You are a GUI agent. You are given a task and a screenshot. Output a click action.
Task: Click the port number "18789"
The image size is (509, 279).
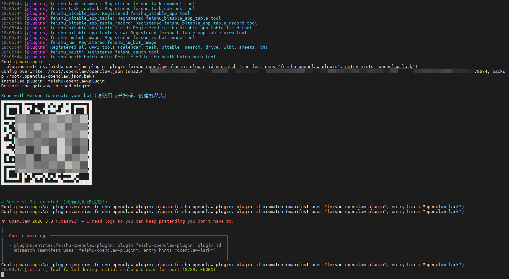tap(189, 270)
